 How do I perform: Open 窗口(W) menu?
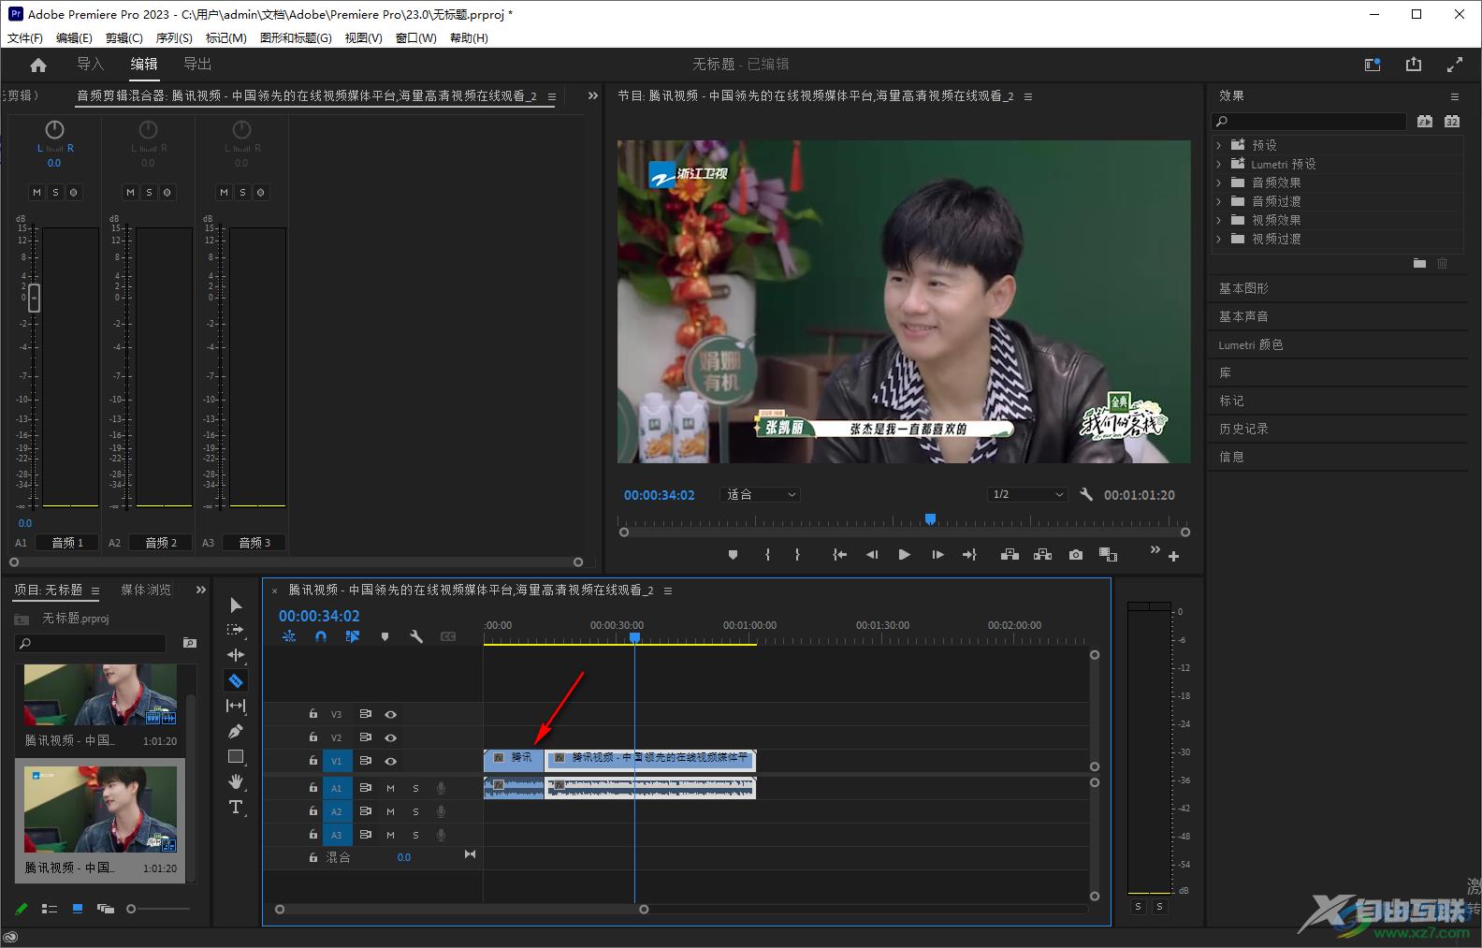416,38
